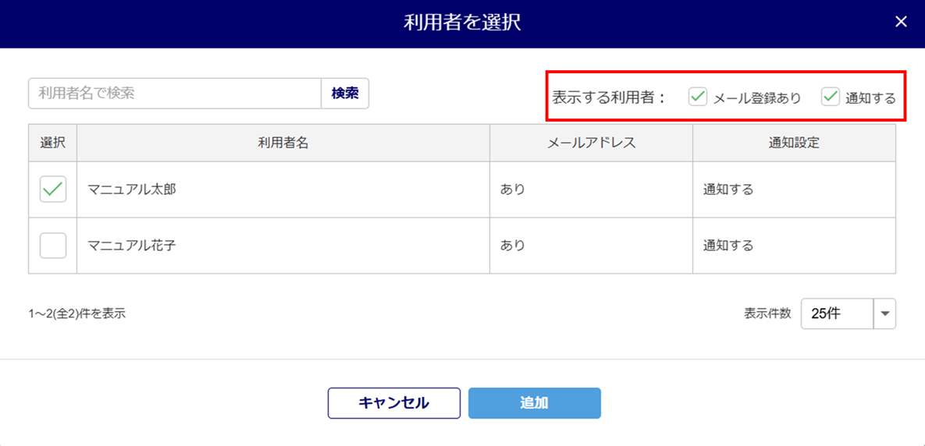The height and width of the screenshot is (446, 925).
Task: Click the 追加 button
Action: click(x=535, y=403)
